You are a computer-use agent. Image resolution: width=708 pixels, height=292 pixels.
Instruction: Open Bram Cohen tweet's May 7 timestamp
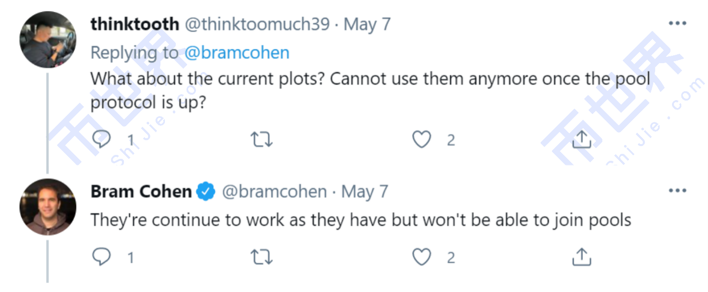(x=365, y=191)
